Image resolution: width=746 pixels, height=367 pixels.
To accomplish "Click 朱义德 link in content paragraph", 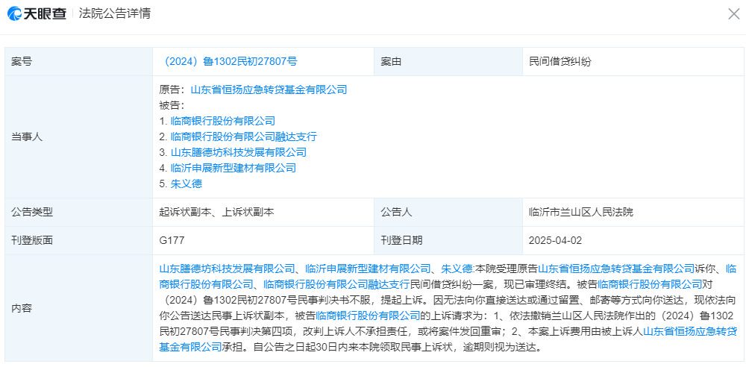I will pyautogui.click(x=457, y=268).
